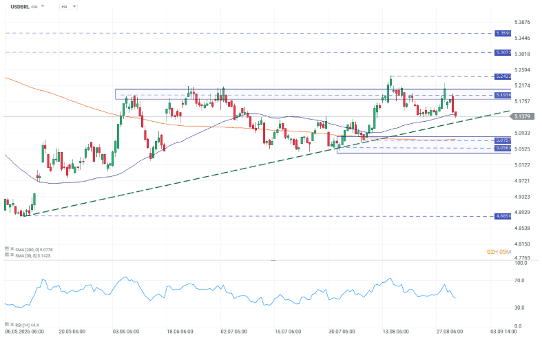Click the candle countdown timer 02H 05M
Viewport: 542px width, 342px height.
499,252
